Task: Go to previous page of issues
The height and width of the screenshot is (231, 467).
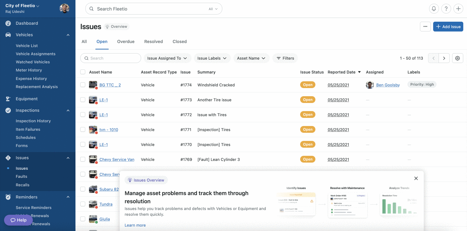Action: point(433,58)
